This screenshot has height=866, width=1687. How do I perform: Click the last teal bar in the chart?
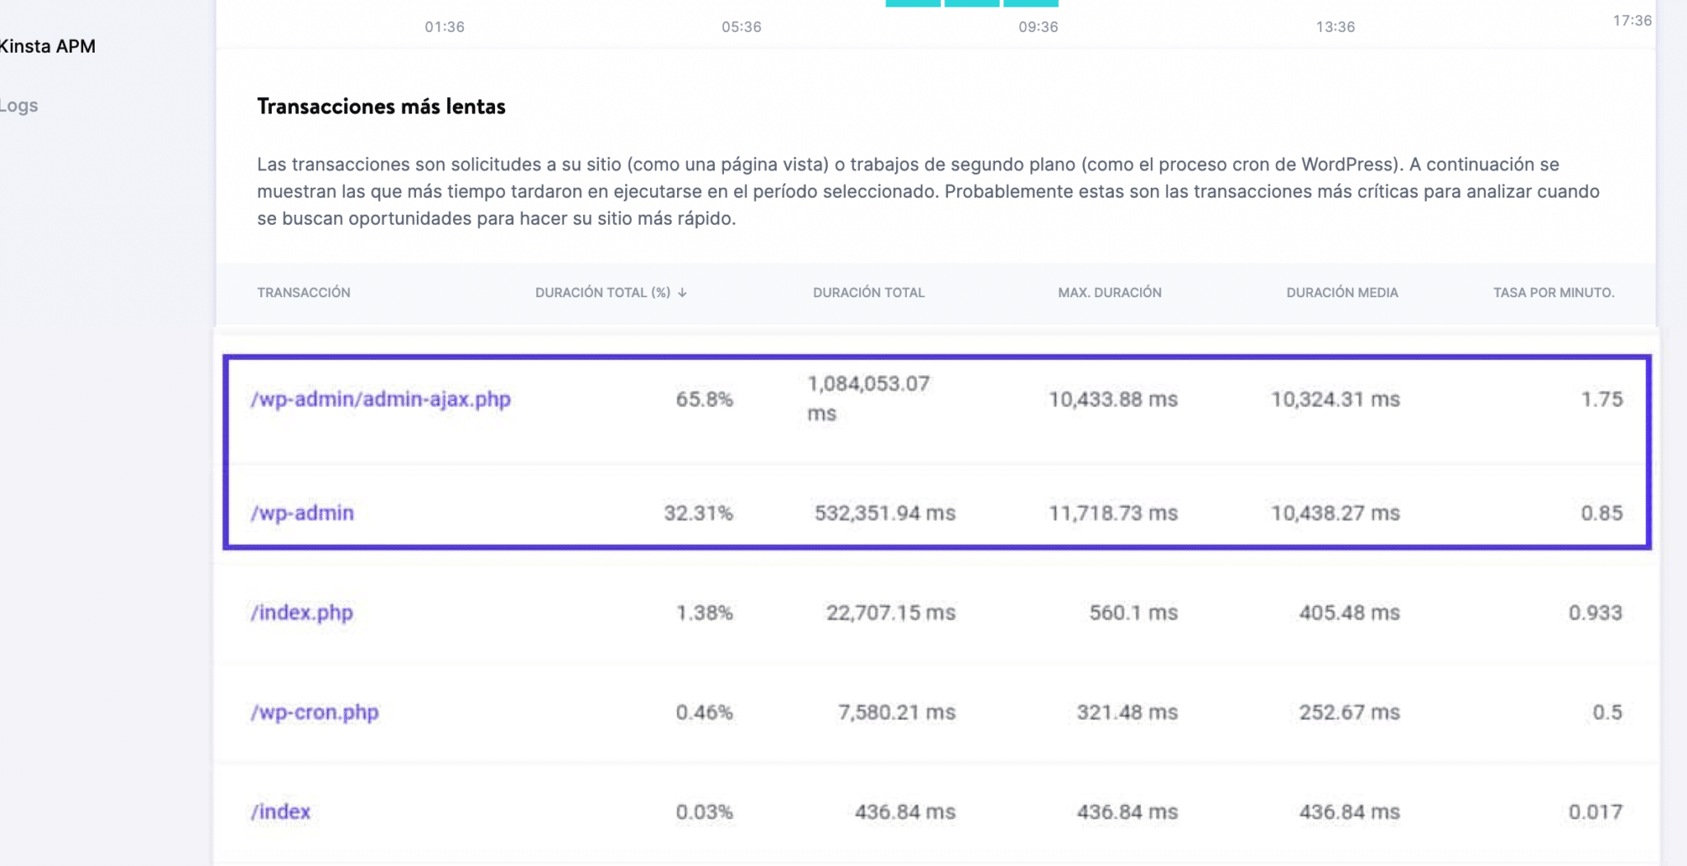(1030, 4)
